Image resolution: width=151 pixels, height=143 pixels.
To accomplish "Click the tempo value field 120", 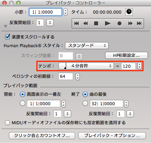I will click(x=128, y=66).
